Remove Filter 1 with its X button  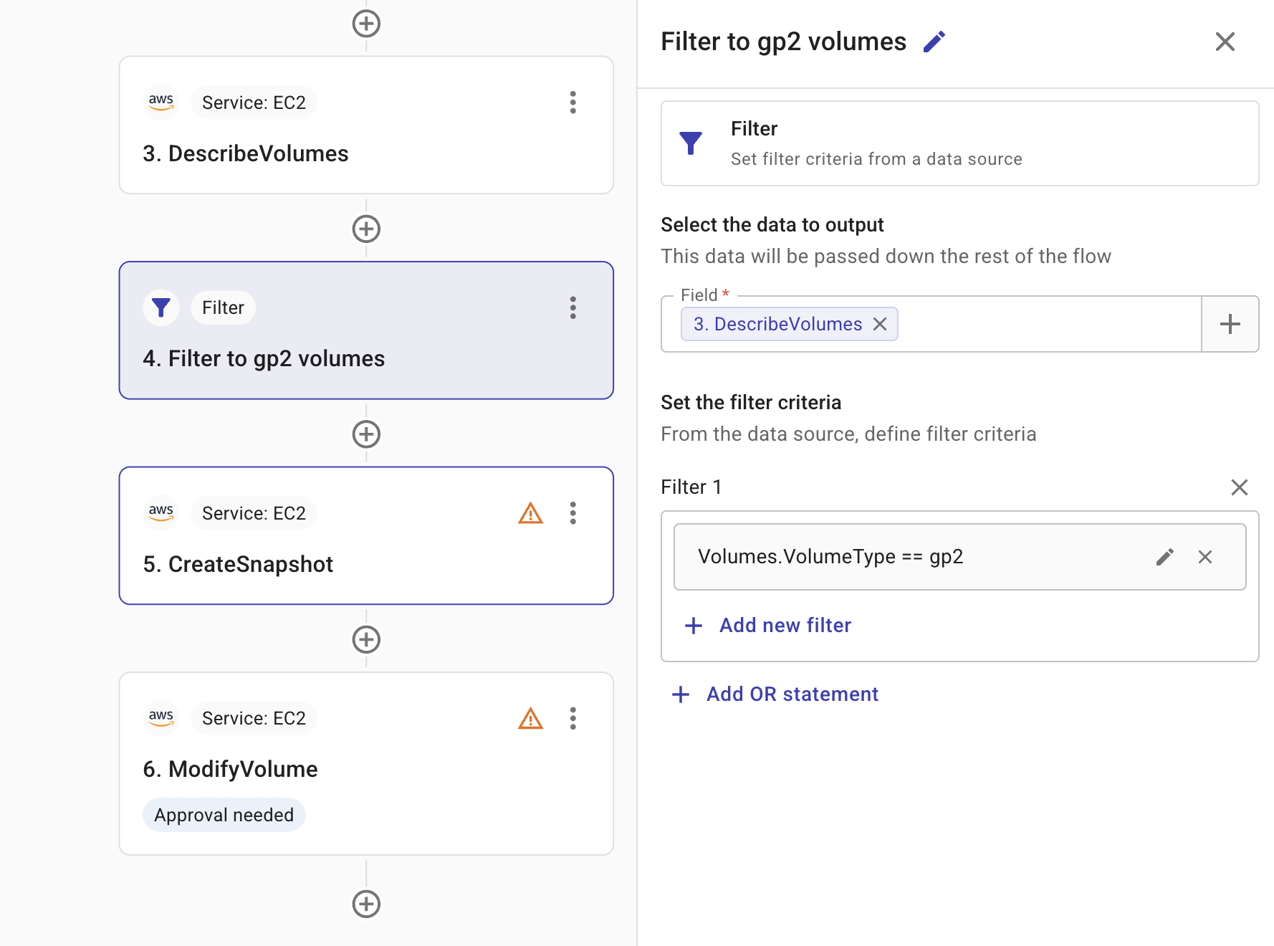tap(1240, 487)
